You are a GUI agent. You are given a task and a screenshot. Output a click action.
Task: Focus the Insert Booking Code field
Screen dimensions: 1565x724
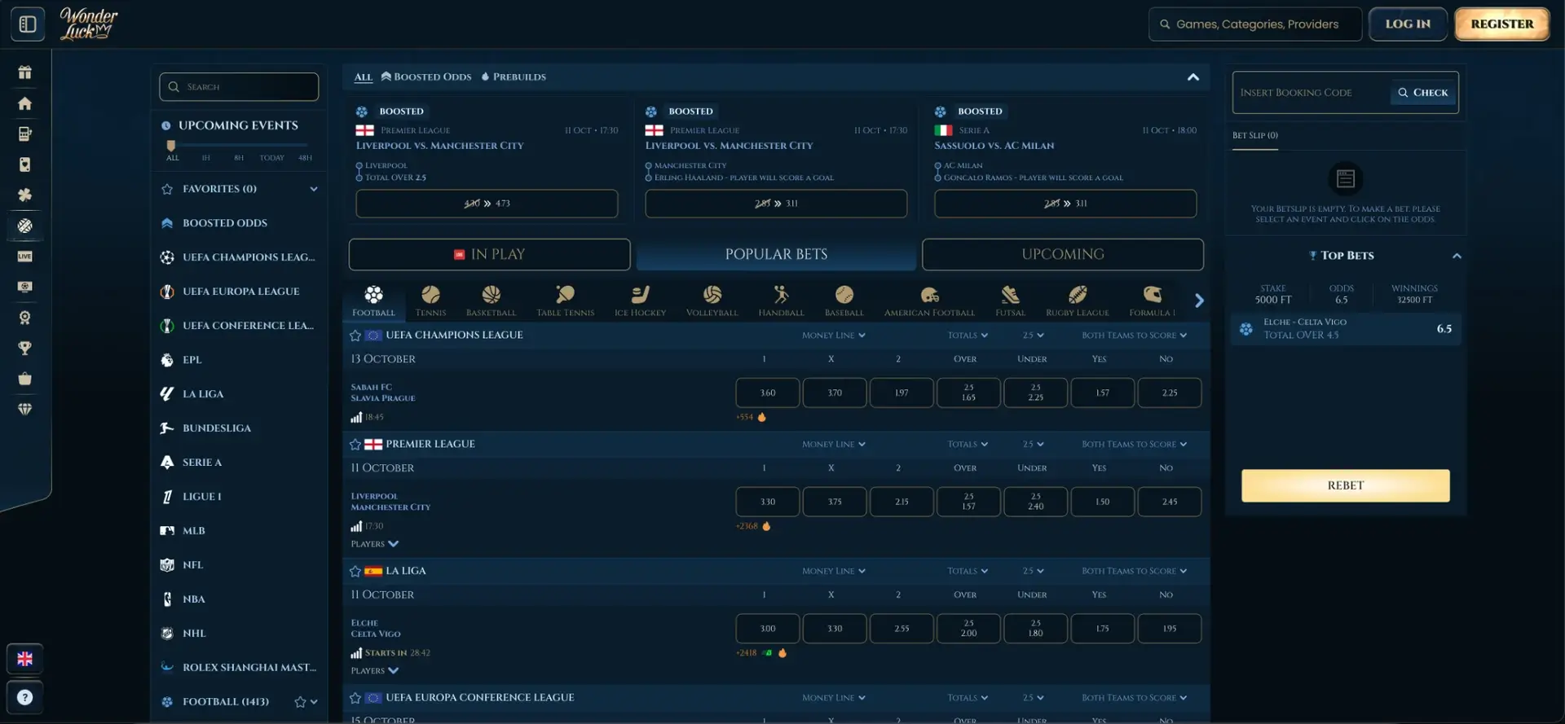pyautogui.click(x=1311, y=93)
